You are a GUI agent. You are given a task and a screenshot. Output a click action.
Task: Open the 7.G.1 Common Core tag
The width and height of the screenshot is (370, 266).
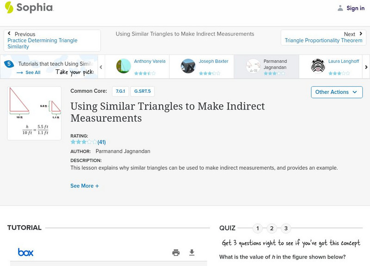coord(120,91)
